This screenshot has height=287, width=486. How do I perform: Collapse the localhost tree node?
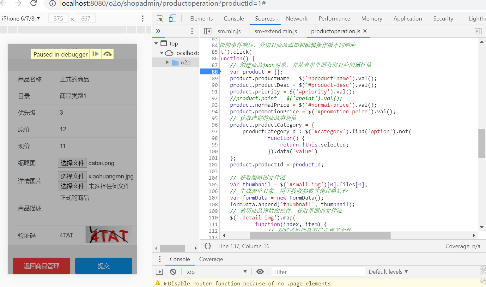161,53
